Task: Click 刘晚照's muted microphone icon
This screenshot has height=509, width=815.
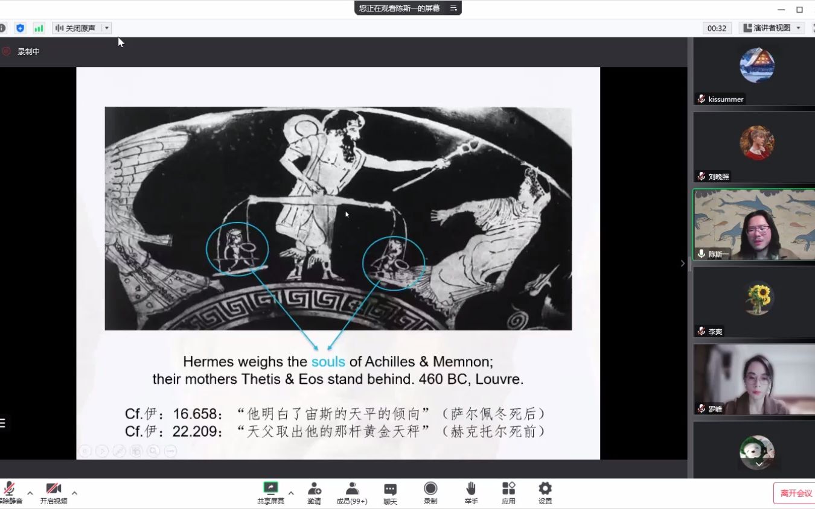Action: click(x=702, y=177)
